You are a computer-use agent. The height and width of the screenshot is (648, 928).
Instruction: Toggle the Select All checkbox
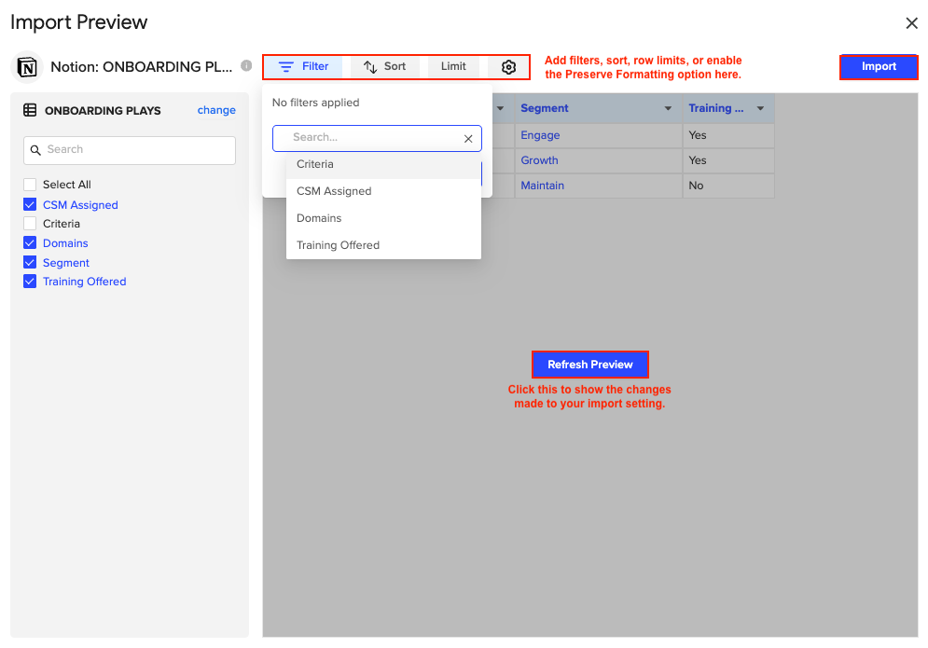[x=30, y=185]
